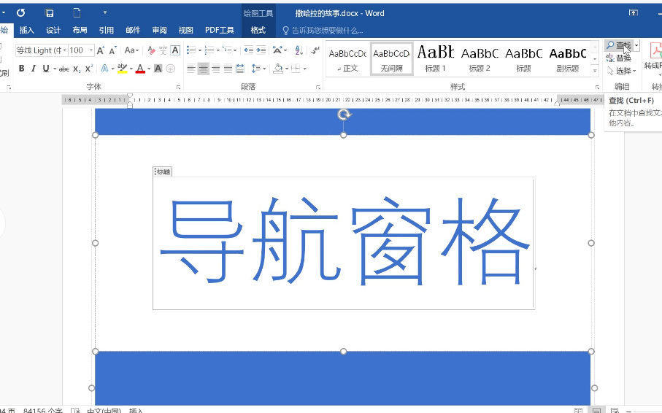Click the clear formatting eraser icon
The height and width of the screenshot is (413, 662).
click(151, 50)
